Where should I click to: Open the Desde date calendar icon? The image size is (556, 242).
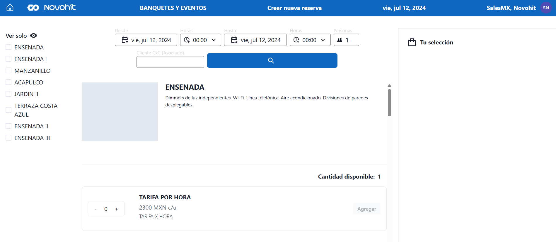[125, 40]
